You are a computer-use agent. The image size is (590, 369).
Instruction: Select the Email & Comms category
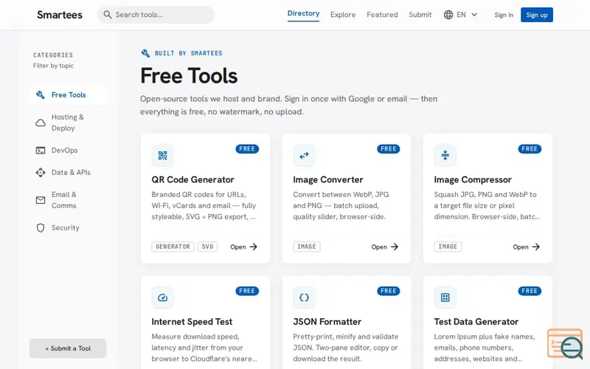[x=68, y=200]
